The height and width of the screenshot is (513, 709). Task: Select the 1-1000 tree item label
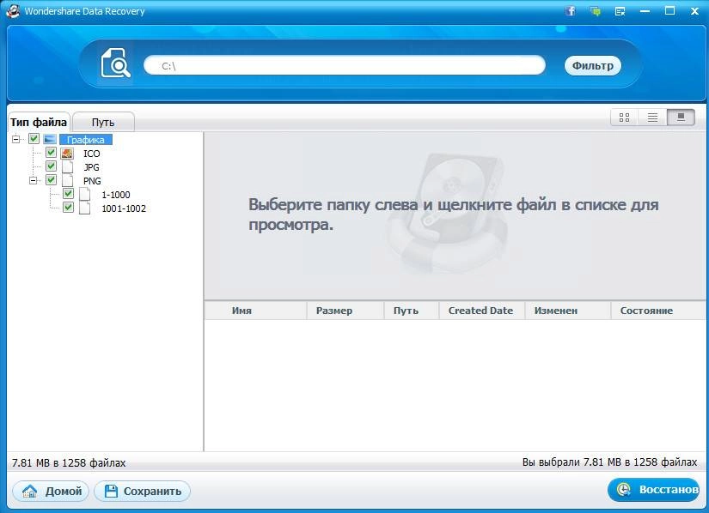[116, 195]
